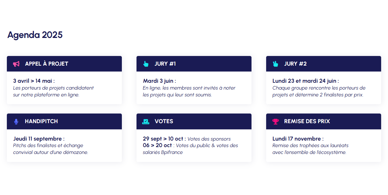Select the JURY #2 card header
This screenshot has width=388, height=195.
pyautogui.click(x=323, y=64)
